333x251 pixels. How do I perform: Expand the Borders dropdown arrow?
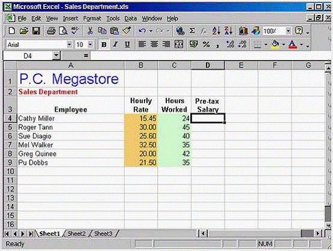tap(265, 44)
